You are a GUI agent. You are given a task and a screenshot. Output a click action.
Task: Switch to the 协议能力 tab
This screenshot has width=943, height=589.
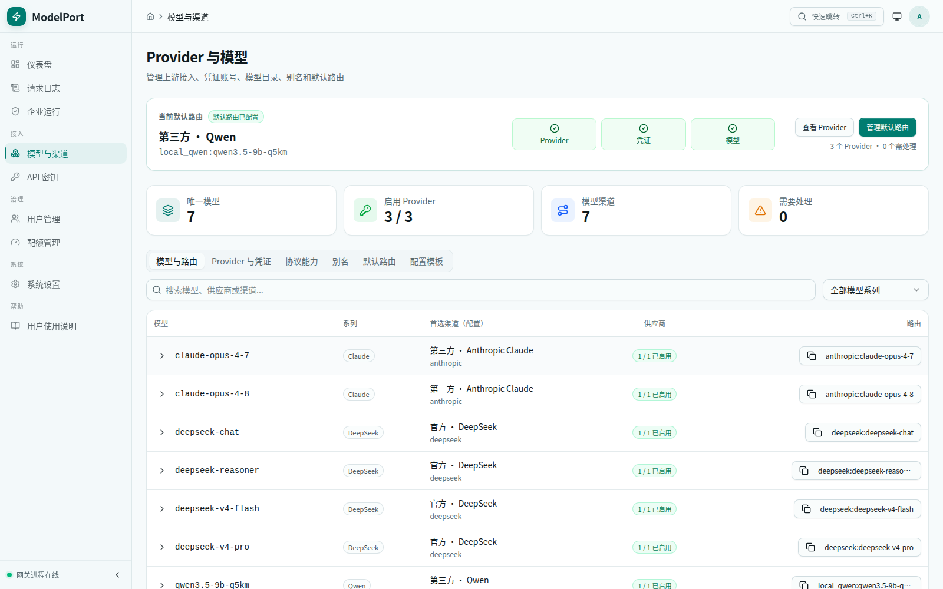click(x=301, y=261)
